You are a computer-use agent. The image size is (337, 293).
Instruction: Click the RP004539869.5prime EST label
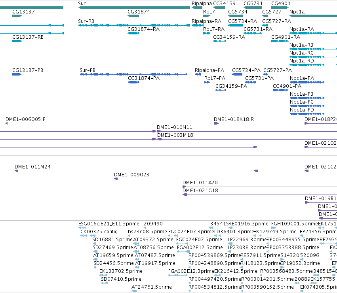215,255
